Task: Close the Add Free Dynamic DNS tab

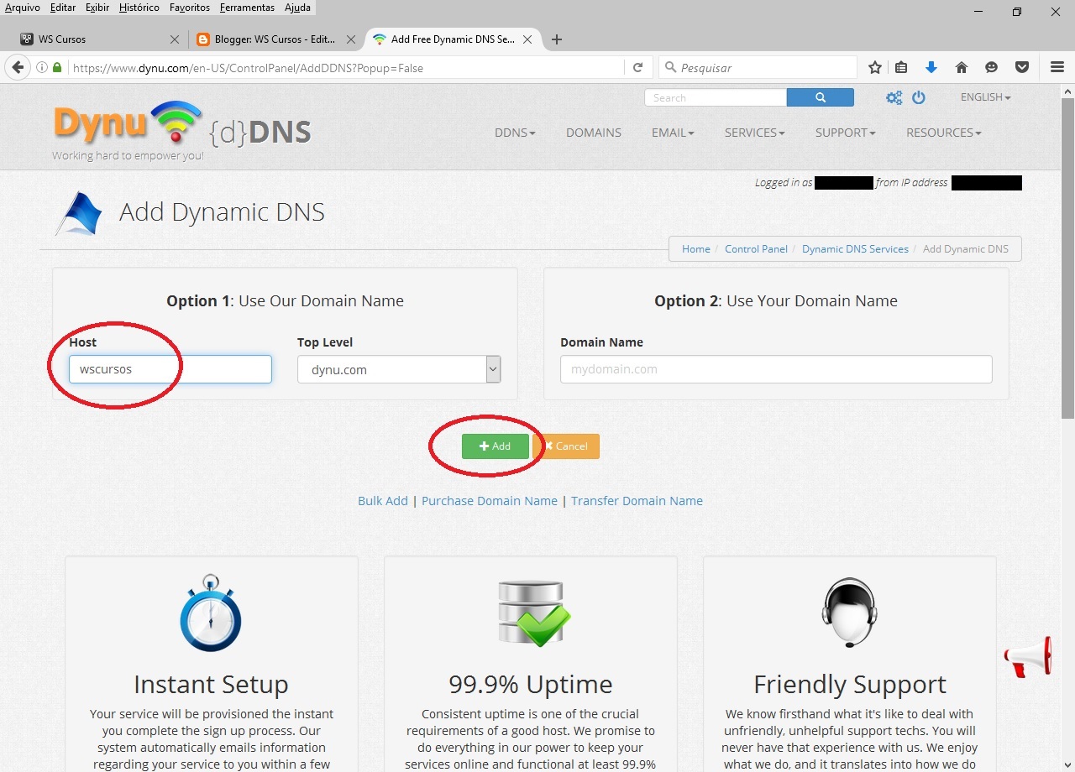Action: tap(527, 39)
